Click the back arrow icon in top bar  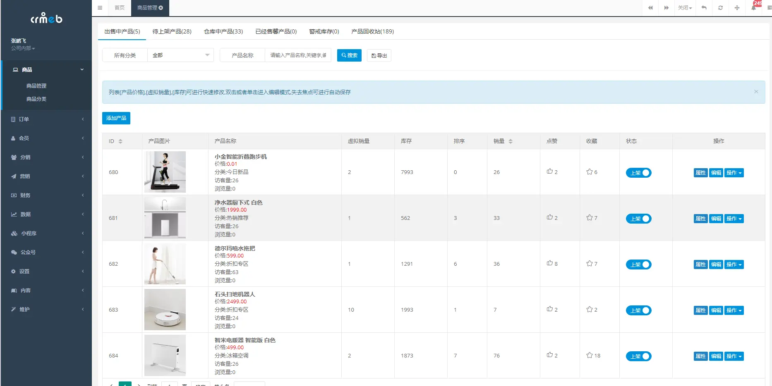[704, 8]
